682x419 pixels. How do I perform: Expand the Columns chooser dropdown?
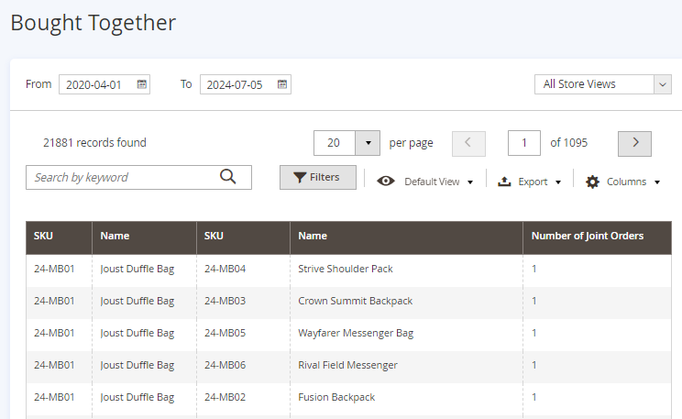(x=657, y=182)
